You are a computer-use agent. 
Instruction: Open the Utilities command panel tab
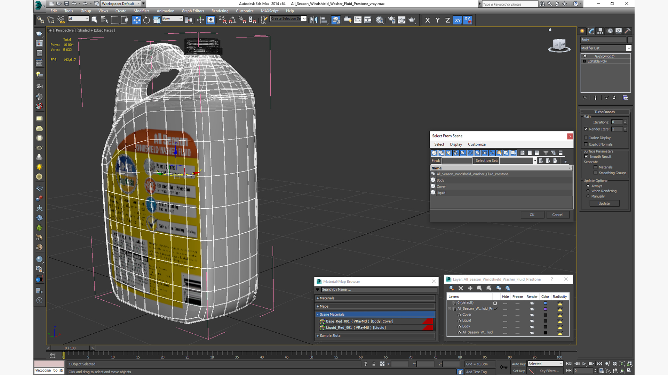627,31
